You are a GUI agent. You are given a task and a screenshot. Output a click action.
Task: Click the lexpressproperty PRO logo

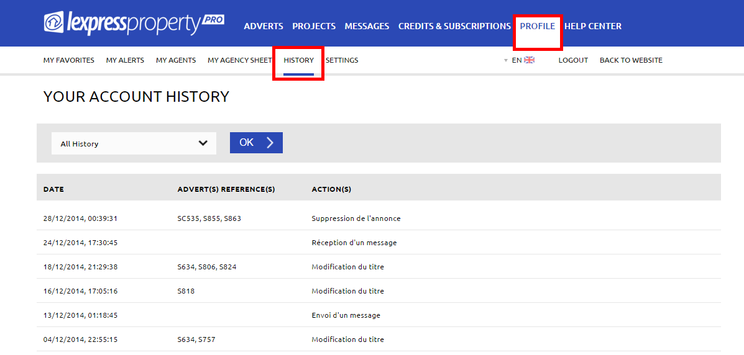(134, 24)
